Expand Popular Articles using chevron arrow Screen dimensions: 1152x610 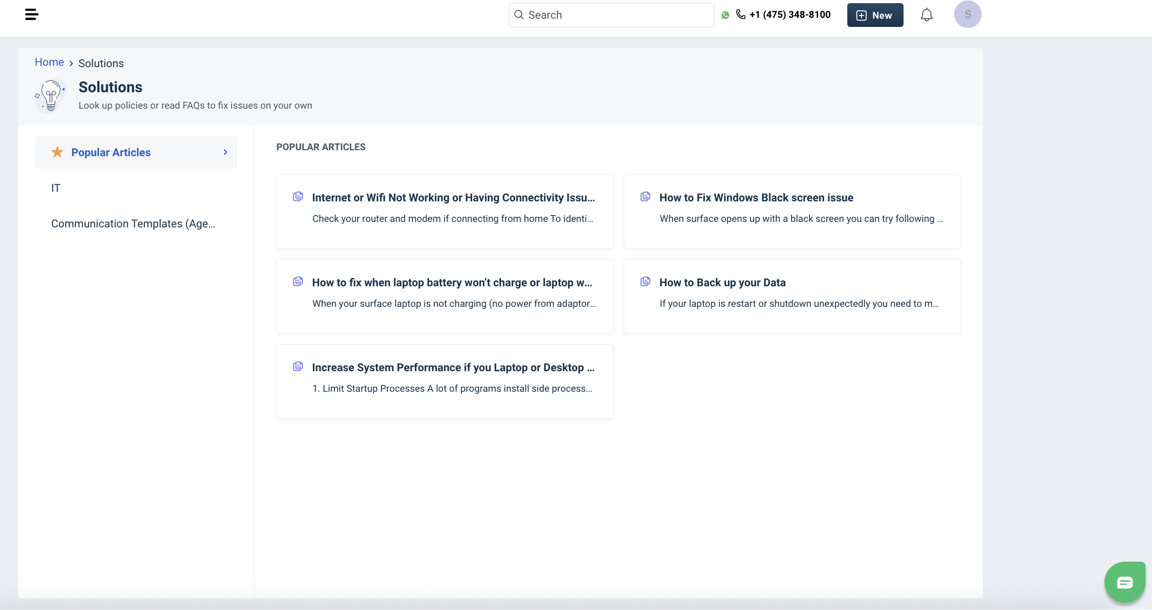tap(225, 152)
